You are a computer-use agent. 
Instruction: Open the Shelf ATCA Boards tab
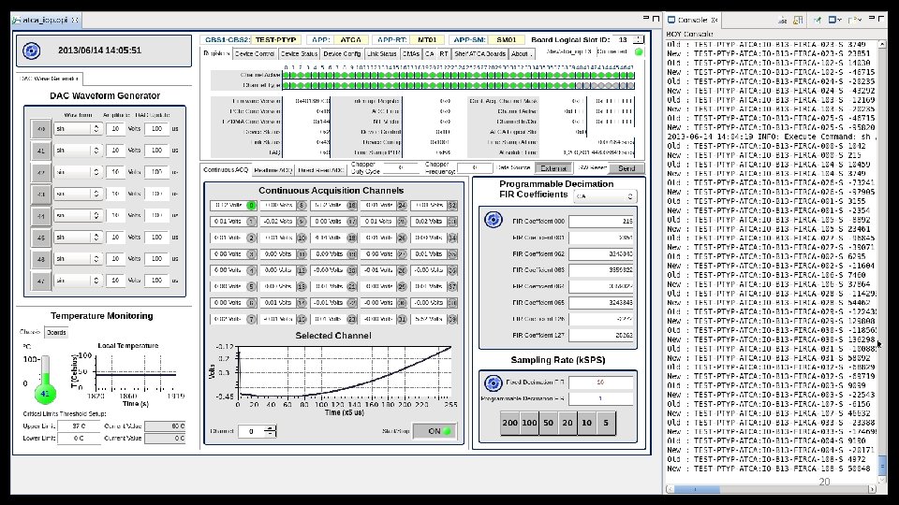tap(479, 54)
